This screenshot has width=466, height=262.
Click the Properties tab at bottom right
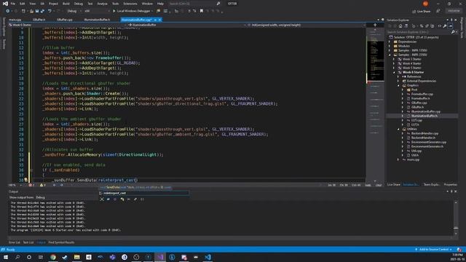pos(451,185)
